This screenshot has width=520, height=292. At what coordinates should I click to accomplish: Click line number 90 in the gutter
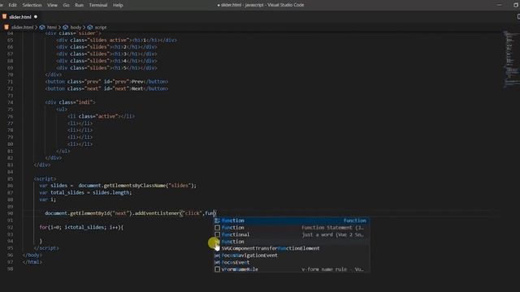click(x=10, y=213)
